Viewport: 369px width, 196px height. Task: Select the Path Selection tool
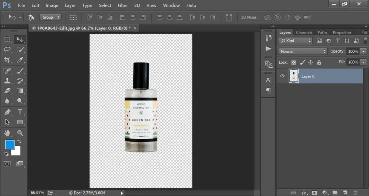tap(7, 122)
